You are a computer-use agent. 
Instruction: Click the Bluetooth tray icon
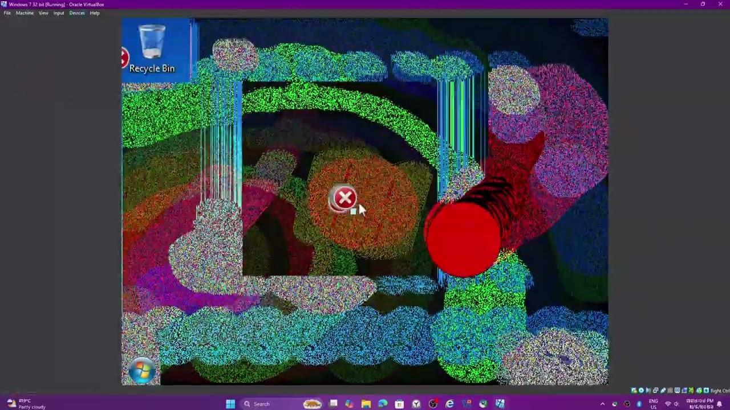(639, 404)
